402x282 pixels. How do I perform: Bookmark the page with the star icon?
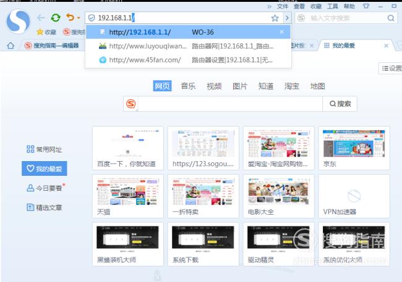click(x=275, y=18)
